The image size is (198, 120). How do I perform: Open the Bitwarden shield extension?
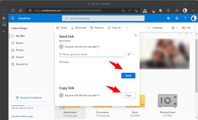point(161,10)
